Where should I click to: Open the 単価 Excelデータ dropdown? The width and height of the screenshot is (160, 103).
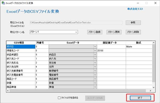95,87
